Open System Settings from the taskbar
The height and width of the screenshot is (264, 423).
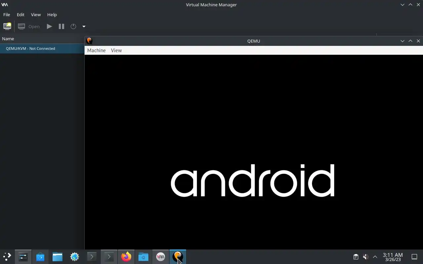[23, 257]
